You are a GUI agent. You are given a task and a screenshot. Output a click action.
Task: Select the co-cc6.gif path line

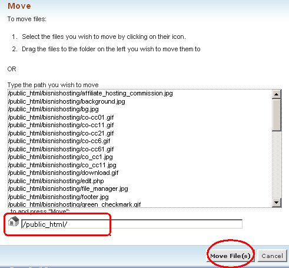[59, 141]
